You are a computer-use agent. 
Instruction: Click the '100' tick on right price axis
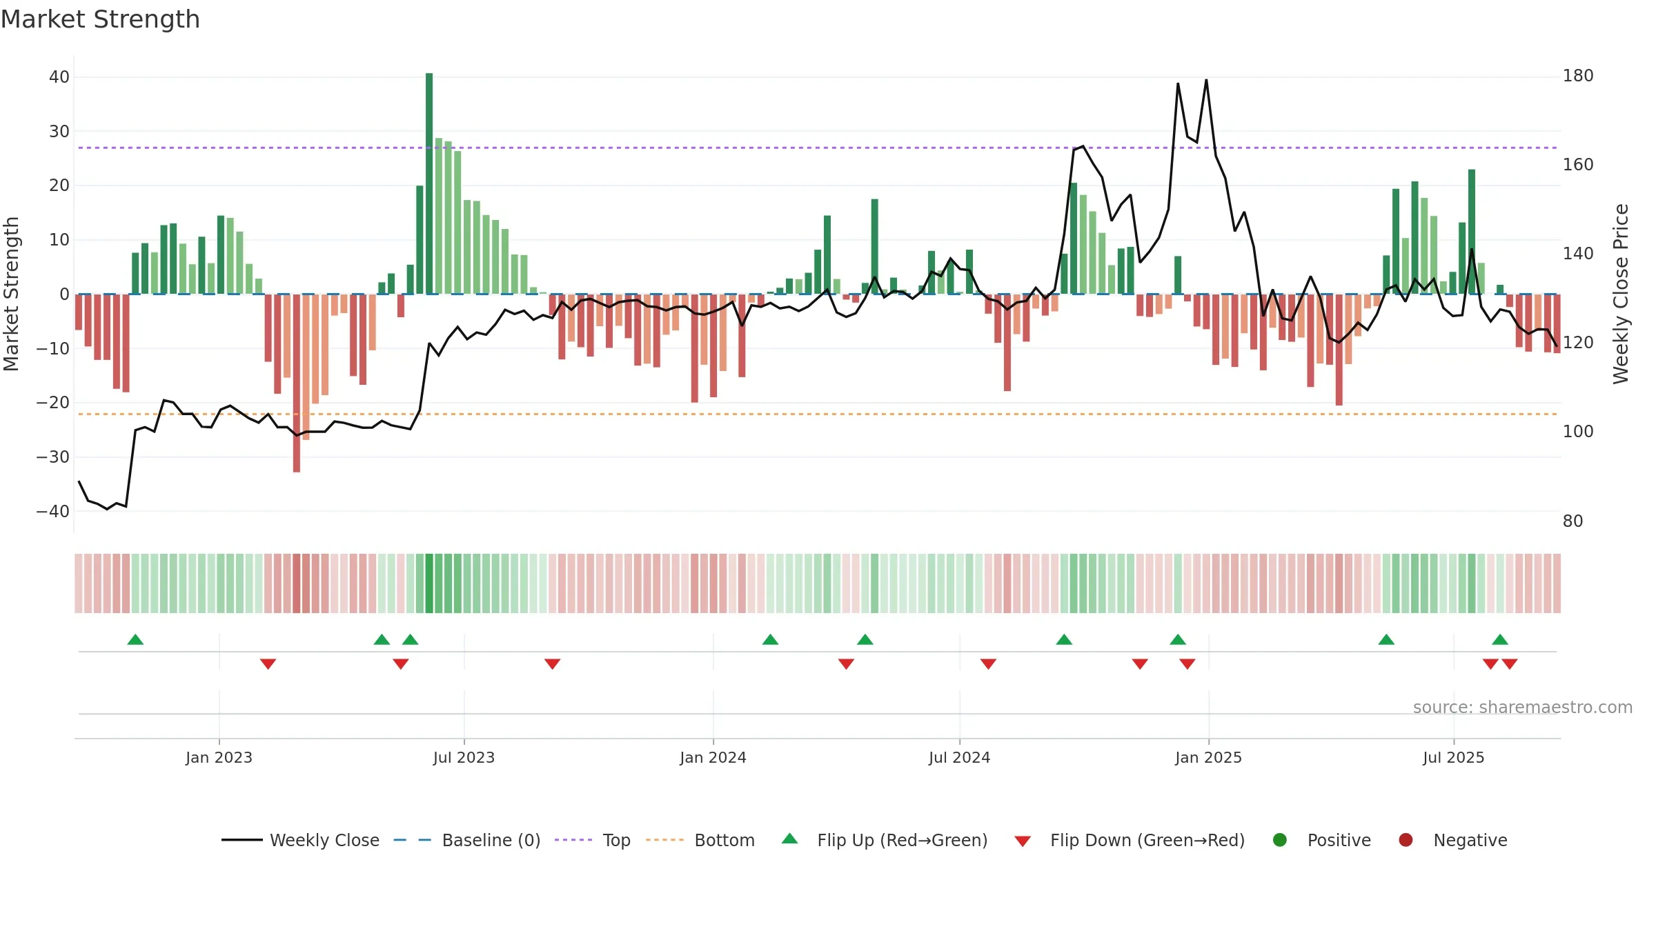click(1578, 432)
